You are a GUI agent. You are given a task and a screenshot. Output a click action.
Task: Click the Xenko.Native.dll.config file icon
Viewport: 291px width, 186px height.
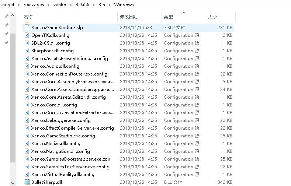click(27, 144)
